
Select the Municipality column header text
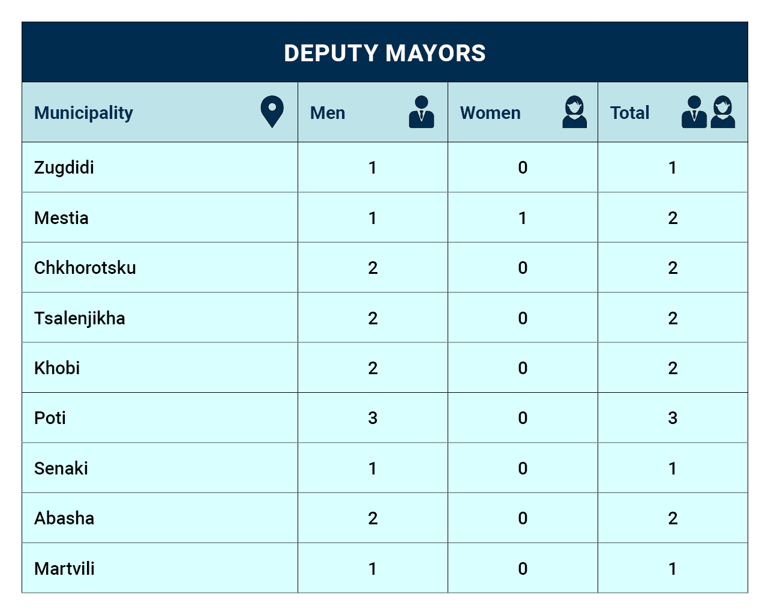pos(83,113)
